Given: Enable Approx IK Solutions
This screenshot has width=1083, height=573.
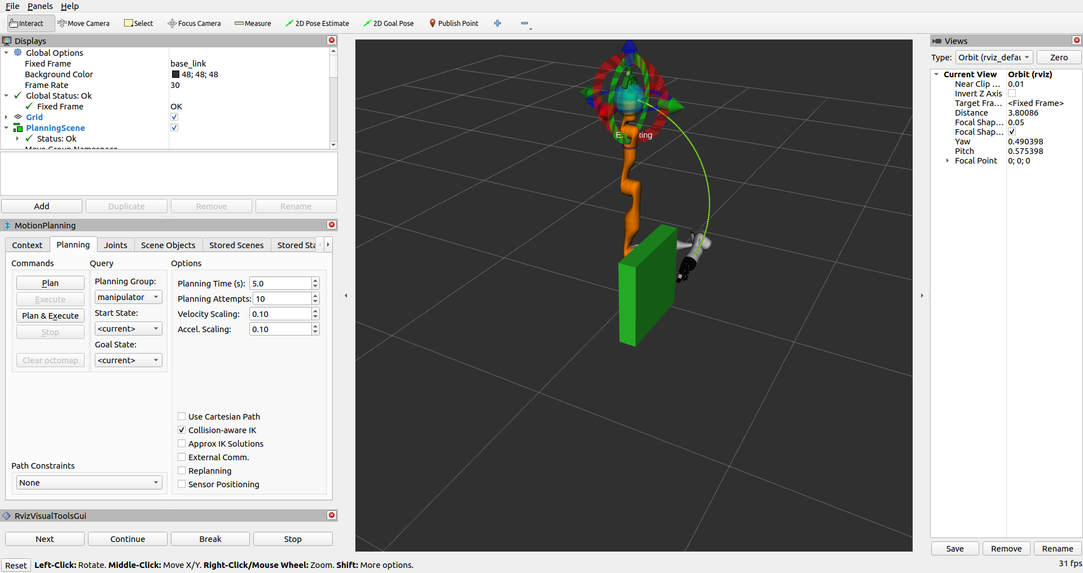Looking at the screenshot, I should pyautogui.click(x=182, y=443).
